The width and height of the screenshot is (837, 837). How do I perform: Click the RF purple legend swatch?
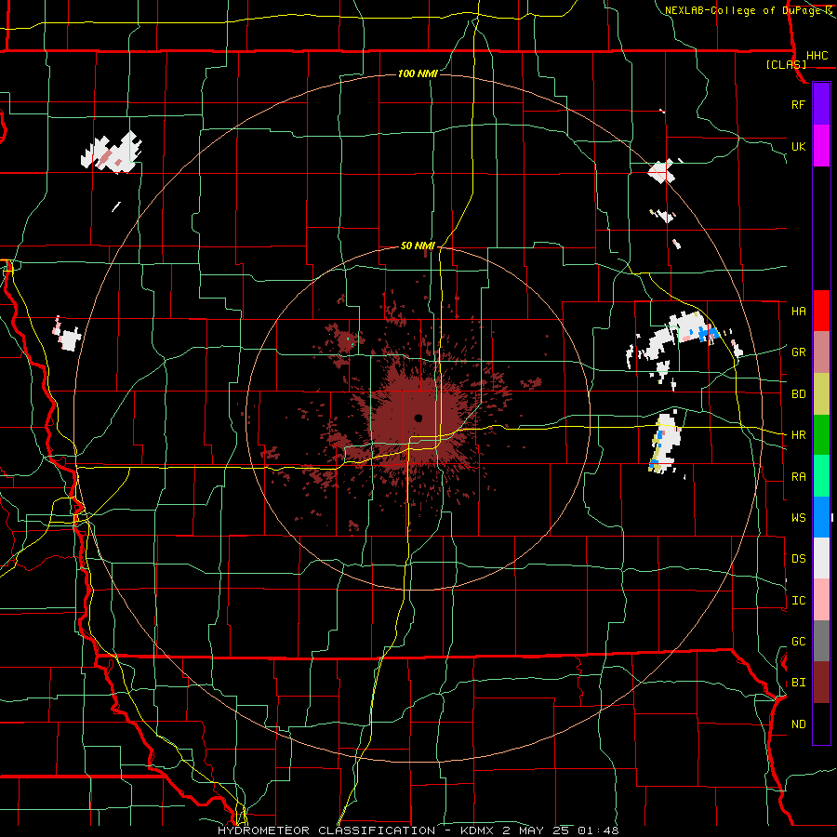click(821, 104)
